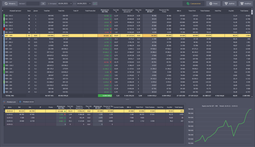Type in the Автомат input field
The image size is (255, 147).
[x=33, y=4]
